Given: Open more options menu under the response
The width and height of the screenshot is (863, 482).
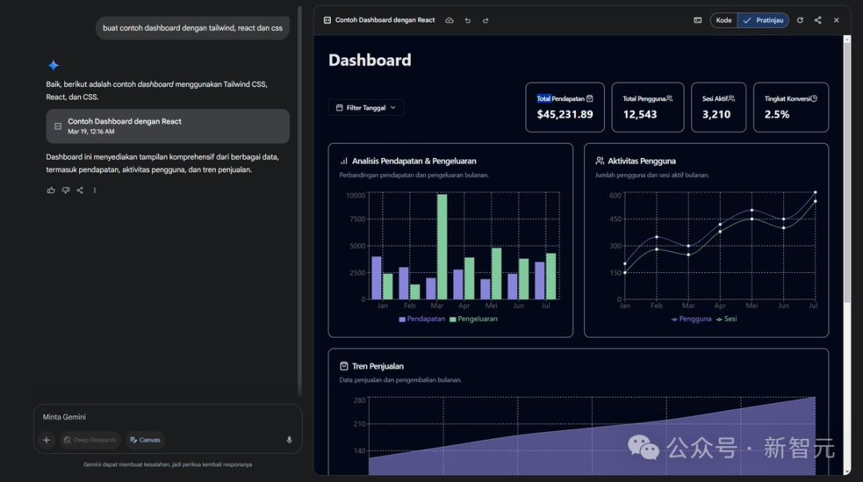Looking at the screenshot, I should click(94, 190).
